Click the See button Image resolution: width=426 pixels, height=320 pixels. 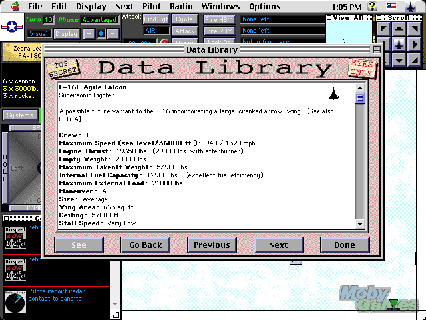pos(79,245)
